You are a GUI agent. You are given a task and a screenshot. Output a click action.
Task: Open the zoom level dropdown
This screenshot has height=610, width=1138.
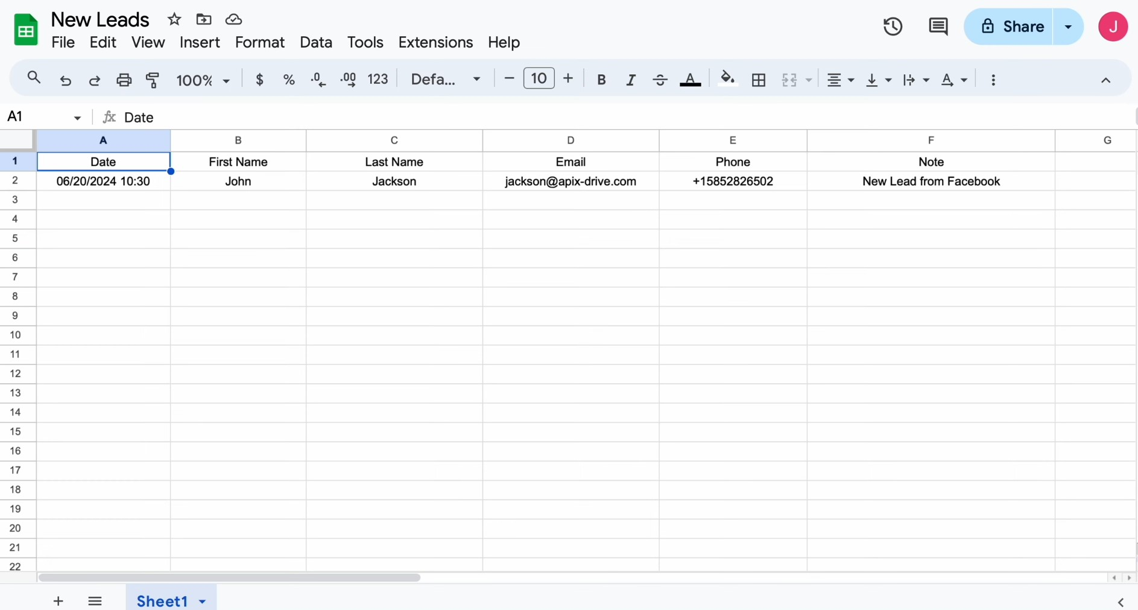(203, 79)
